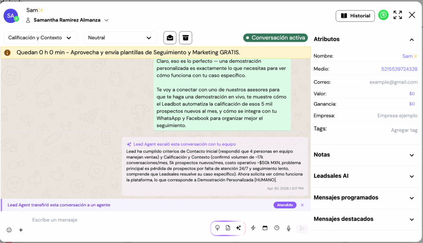Click the sparkle icon in escalation note
Viewport: 423px width, 243px height.
pos(129,144)
